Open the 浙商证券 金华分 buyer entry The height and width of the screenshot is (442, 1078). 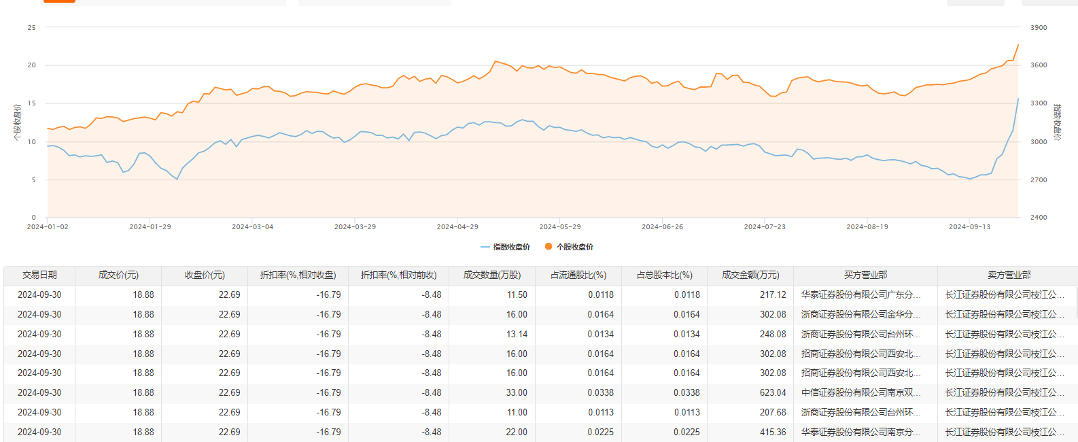[860, 314]
